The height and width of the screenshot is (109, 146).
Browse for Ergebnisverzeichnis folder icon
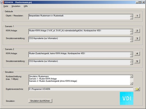[x=137, y=89]
